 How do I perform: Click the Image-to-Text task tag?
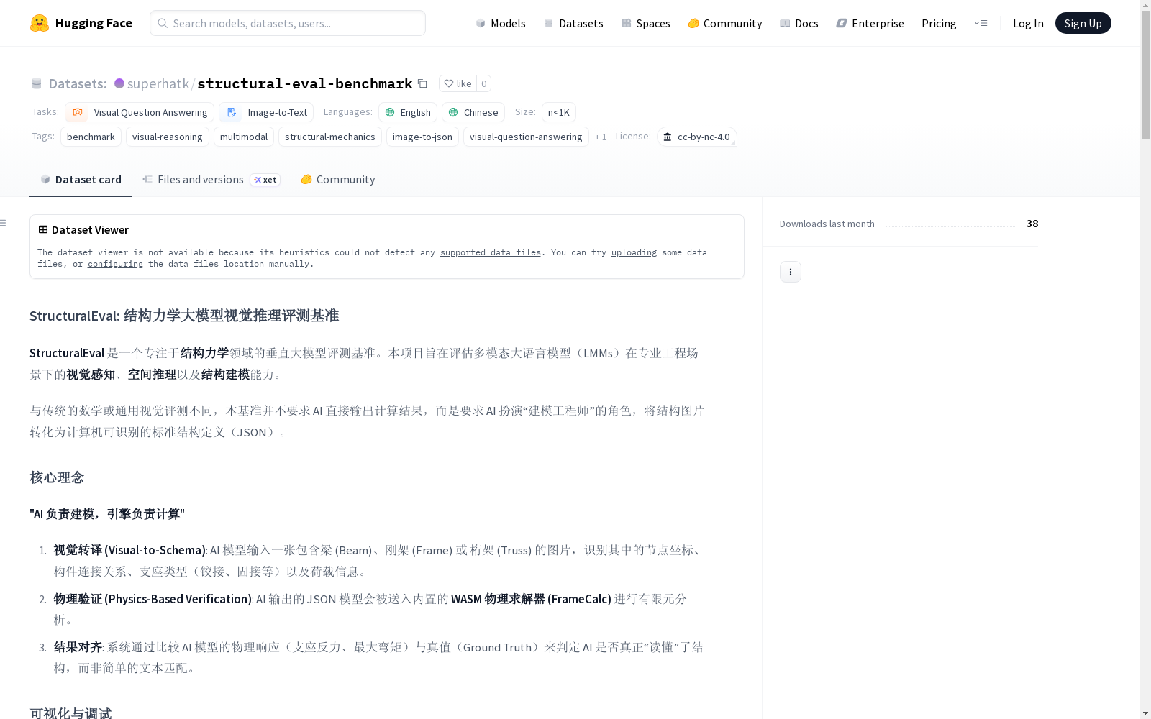(266, 112)
